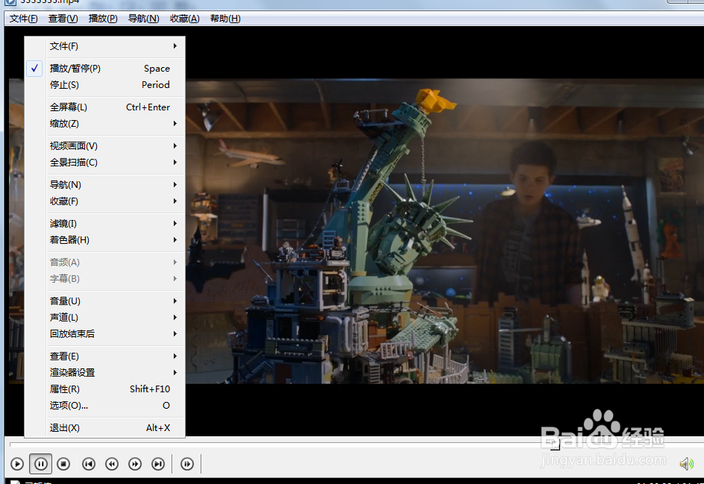Expand the 查看(E) submenu
704x484 pixels.
[104, 356]
